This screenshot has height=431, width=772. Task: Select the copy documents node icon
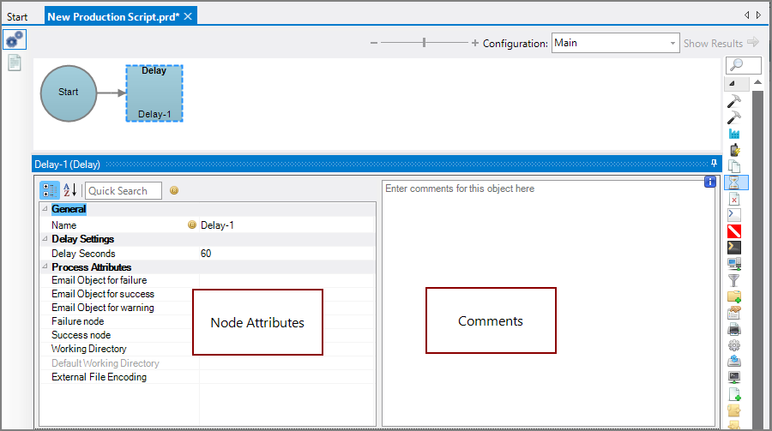[x=734, y=166]
